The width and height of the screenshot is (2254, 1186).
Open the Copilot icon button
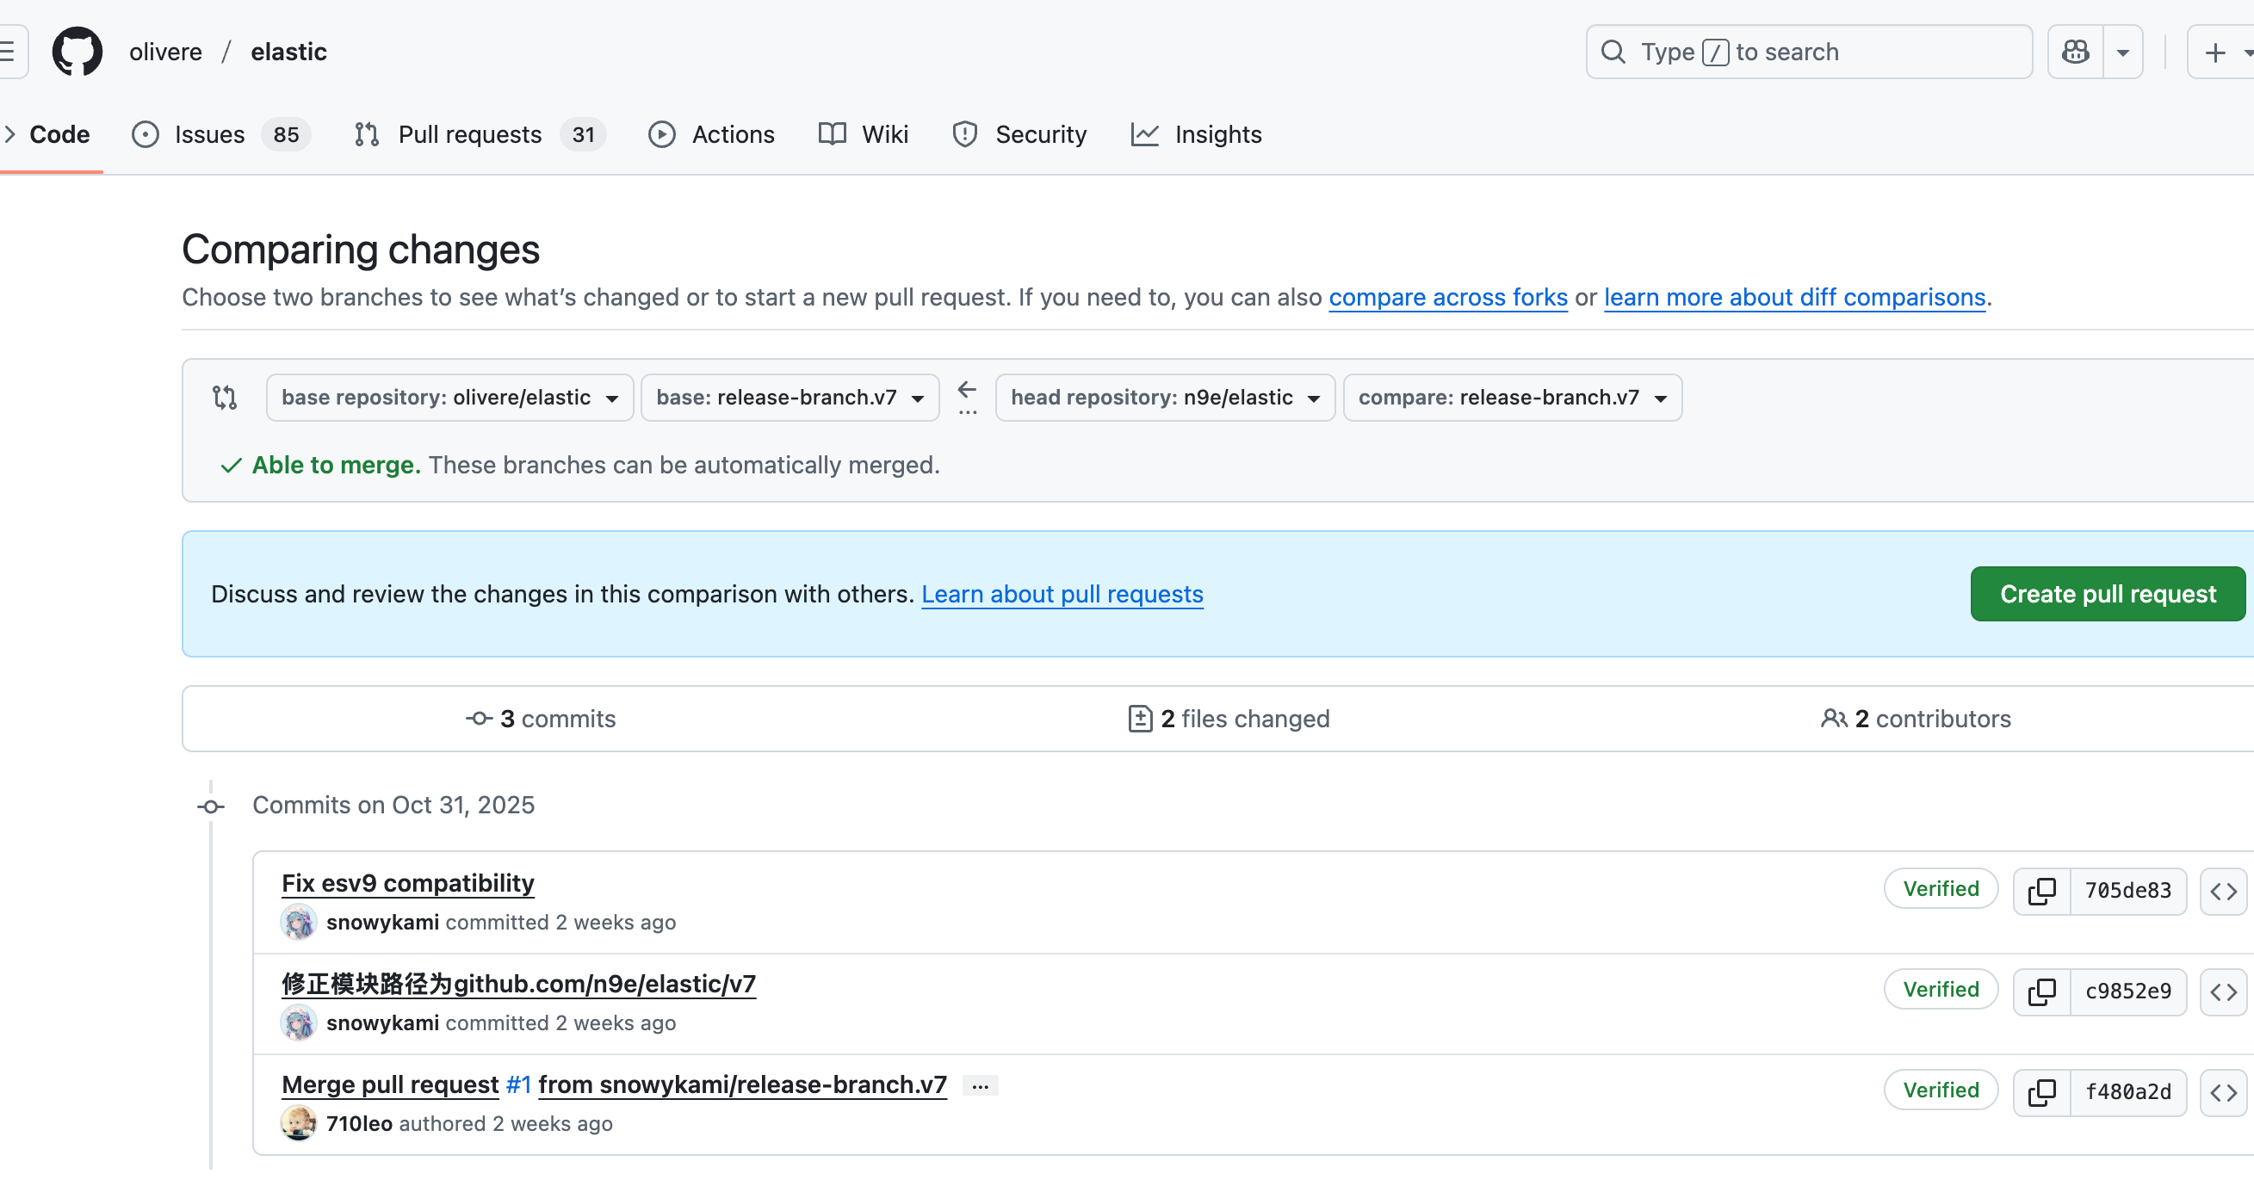[x=2075, y=52]
